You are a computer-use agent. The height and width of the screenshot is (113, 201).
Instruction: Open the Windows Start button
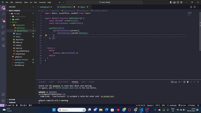54,110
